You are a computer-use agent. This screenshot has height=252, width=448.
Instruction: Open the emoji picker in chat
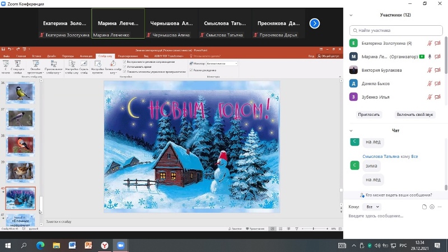[432, 207]
